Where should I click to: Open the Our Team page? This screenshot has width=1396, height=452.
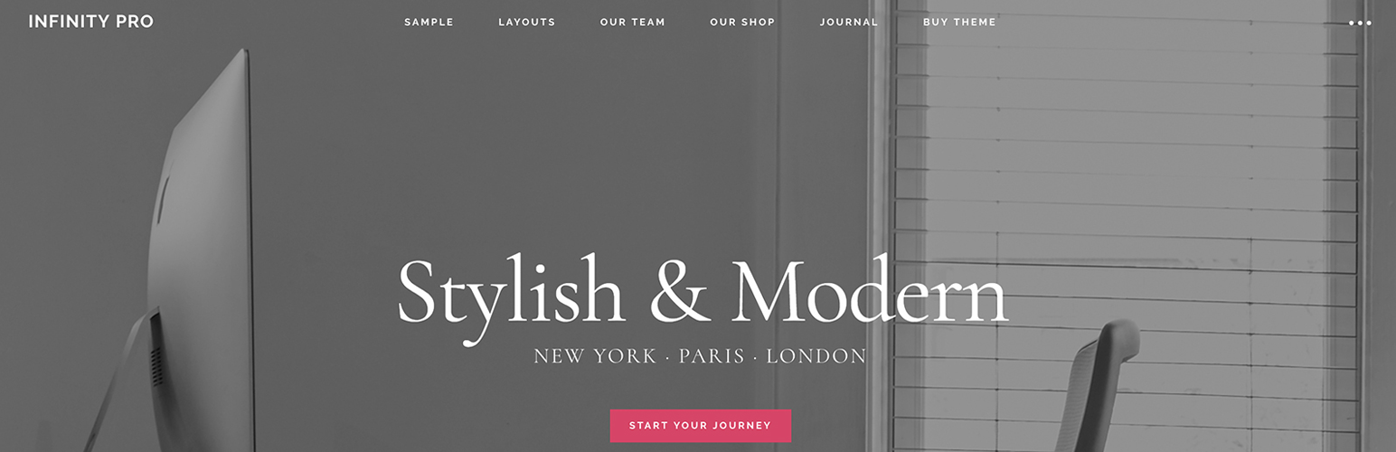pos(633,22)
